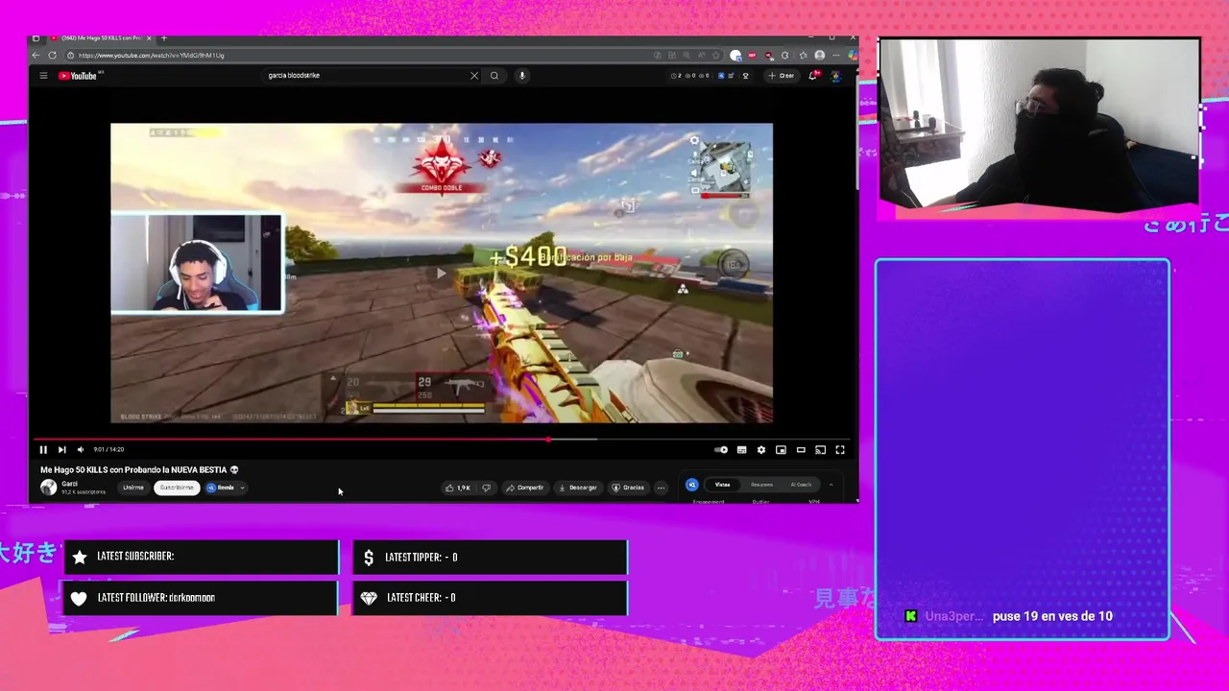Select the Resumen tab
The width and height of the screenshot is (1229, 691).
click(761, 485)
